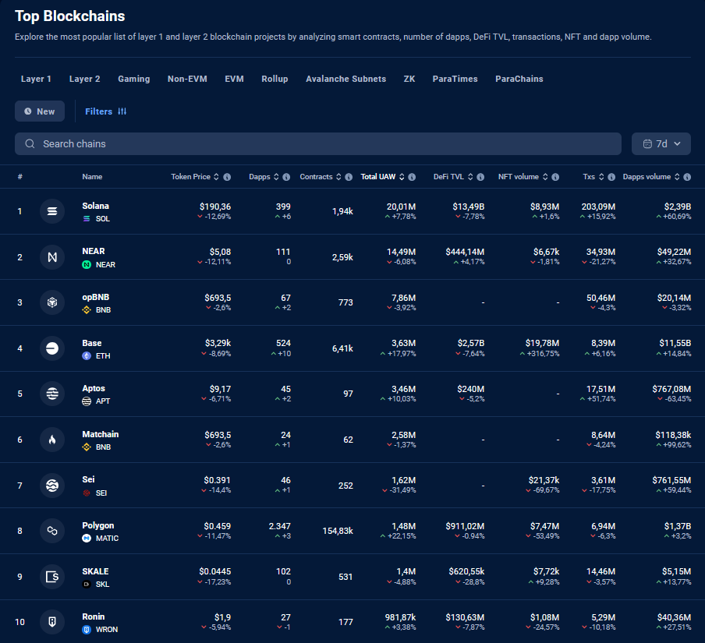The width and height of the screenshot is (705, 643).
Task: Click the WRON token icon under Ronin
Action: coord(87,630)
